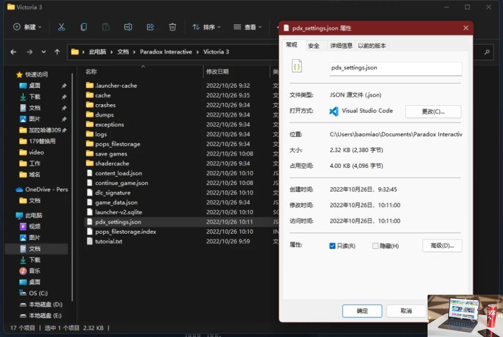This screenshot has width=503, height=337.
Task: Click the Paste icon in toolbar
Action: pyautogui.click(x=106, y=27)
